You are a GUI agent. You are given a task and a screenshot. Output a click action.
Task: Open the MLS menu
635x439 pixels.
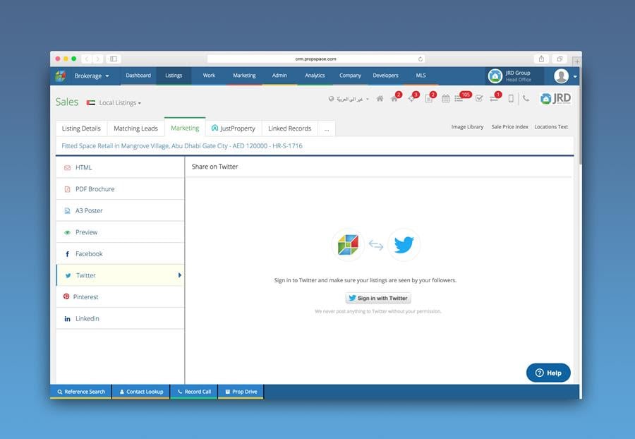click(421, 76)
